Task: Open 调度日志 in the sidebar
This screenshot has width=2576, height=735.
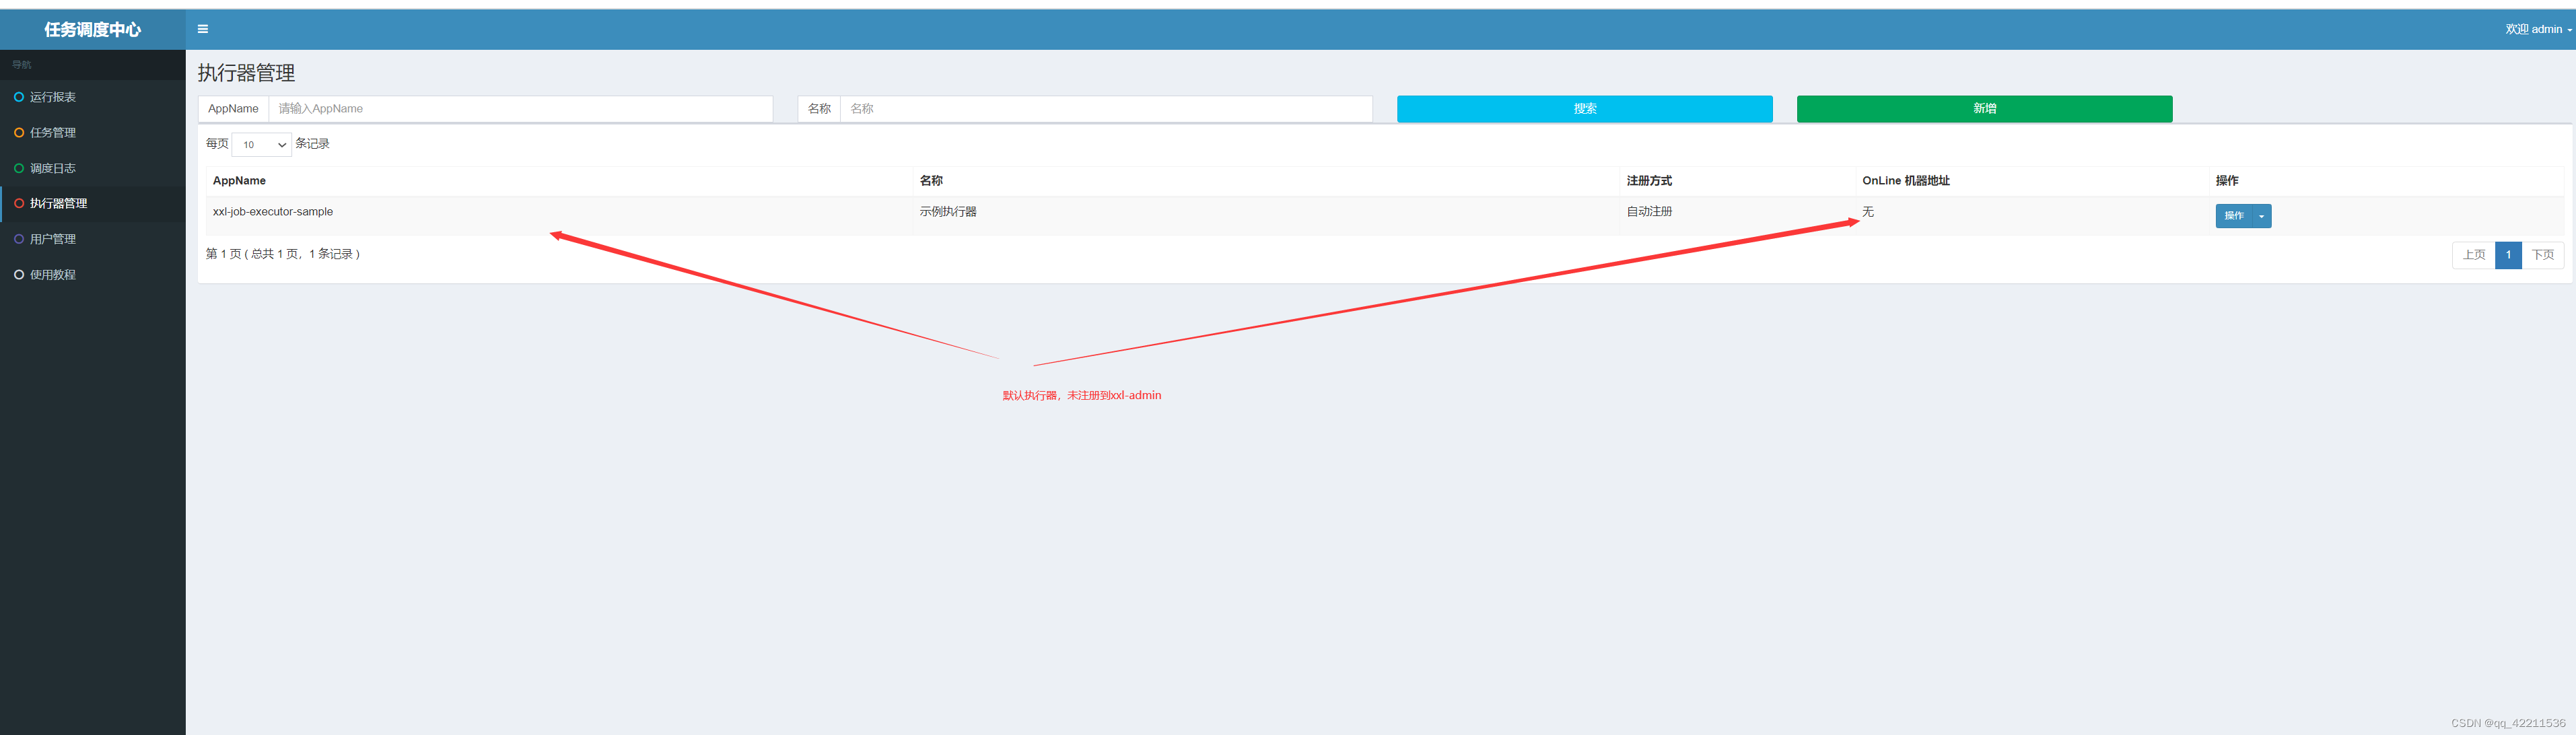Action: click(x=93, y=168)
